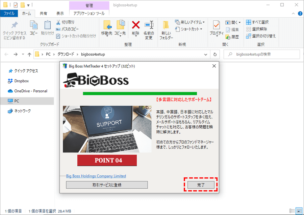Click the bigboss4setup search field
Viewport: 304px width, 215px height.
[x=262, y=55]
